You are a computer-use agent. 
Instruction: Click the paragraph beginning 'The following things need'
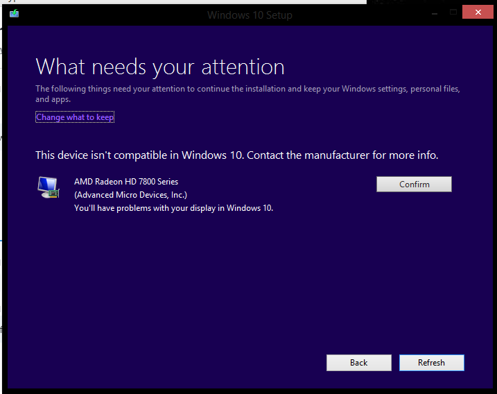tap(247, 94)
